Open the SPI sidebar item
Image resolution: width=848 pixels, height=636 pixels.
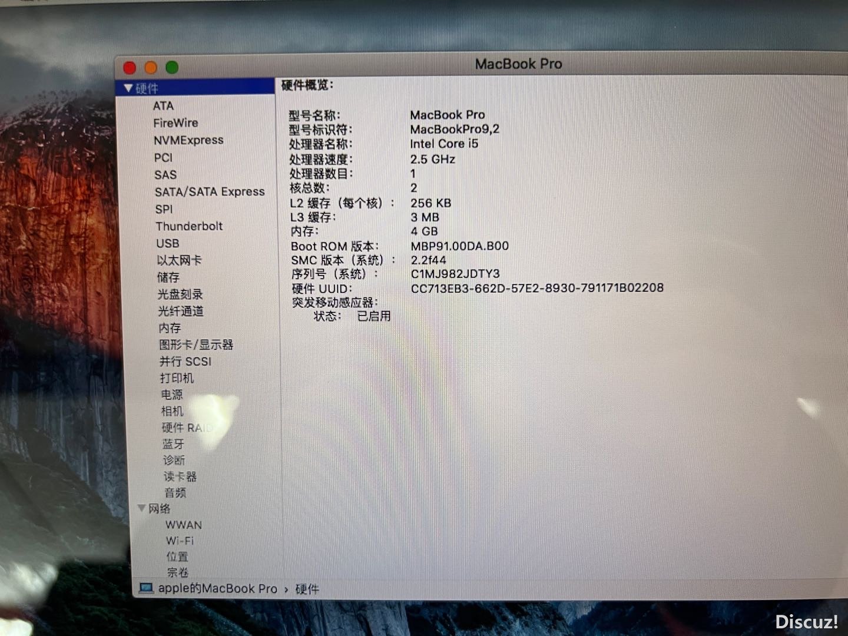click(x=164, y=209)
